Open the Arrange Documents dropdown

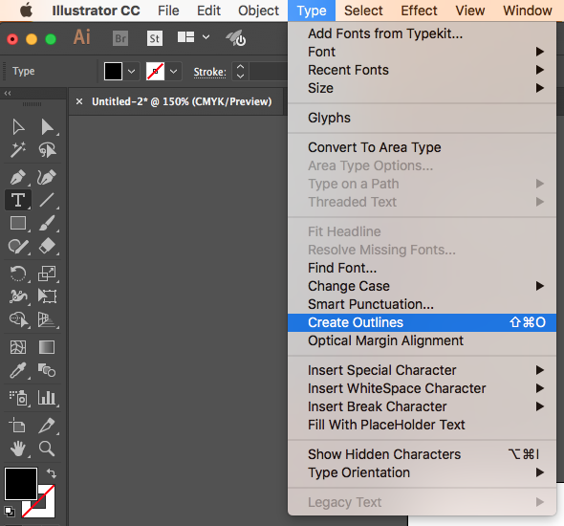point(193,37)
